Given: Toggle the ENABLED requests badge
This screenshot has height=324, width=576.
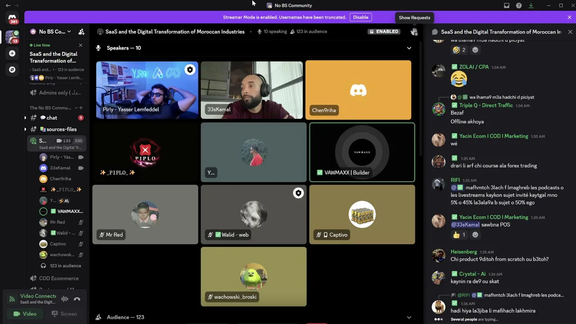Looking at the screenshot, I should click(x=383, y=31).
